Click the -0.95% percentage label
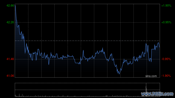This screenshot has height=98, width=175. [x=166, y=59]
